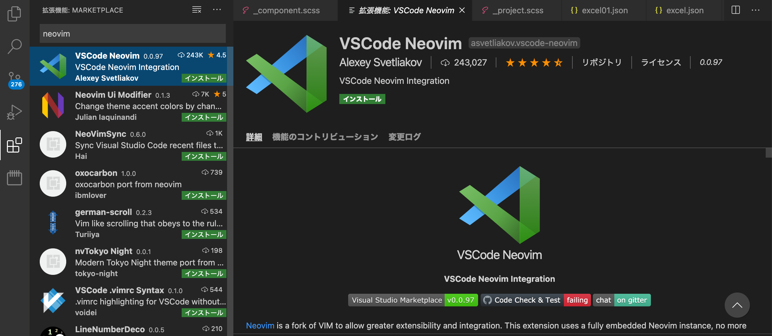Screen dimensions: 772x336
Task: Open Visual Studio Marketplace v0.0.97 badge
Action: (x=413, y=300)
